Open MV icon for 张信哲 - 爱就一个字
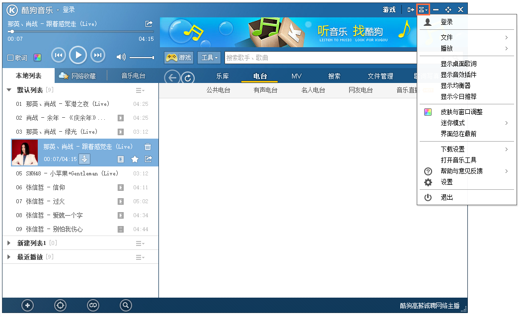The height and width of the screenshot is (317, 521). [x=121, y=216]
